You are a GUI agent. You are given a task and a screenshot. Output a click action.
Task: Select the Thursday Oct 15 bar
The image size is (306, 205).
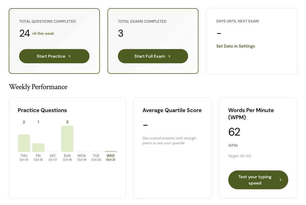[24, 143]
